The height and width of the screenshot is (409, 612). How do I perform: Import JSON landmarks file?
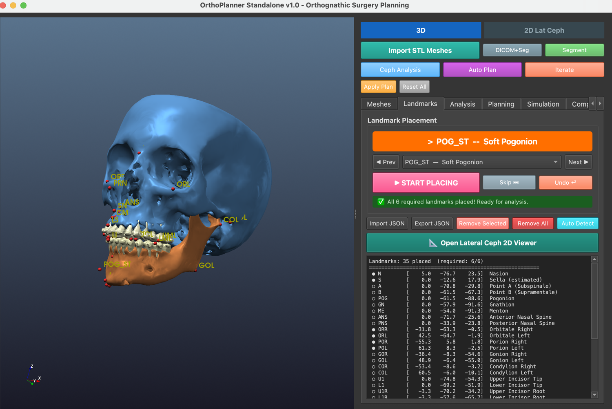[387, 223]
